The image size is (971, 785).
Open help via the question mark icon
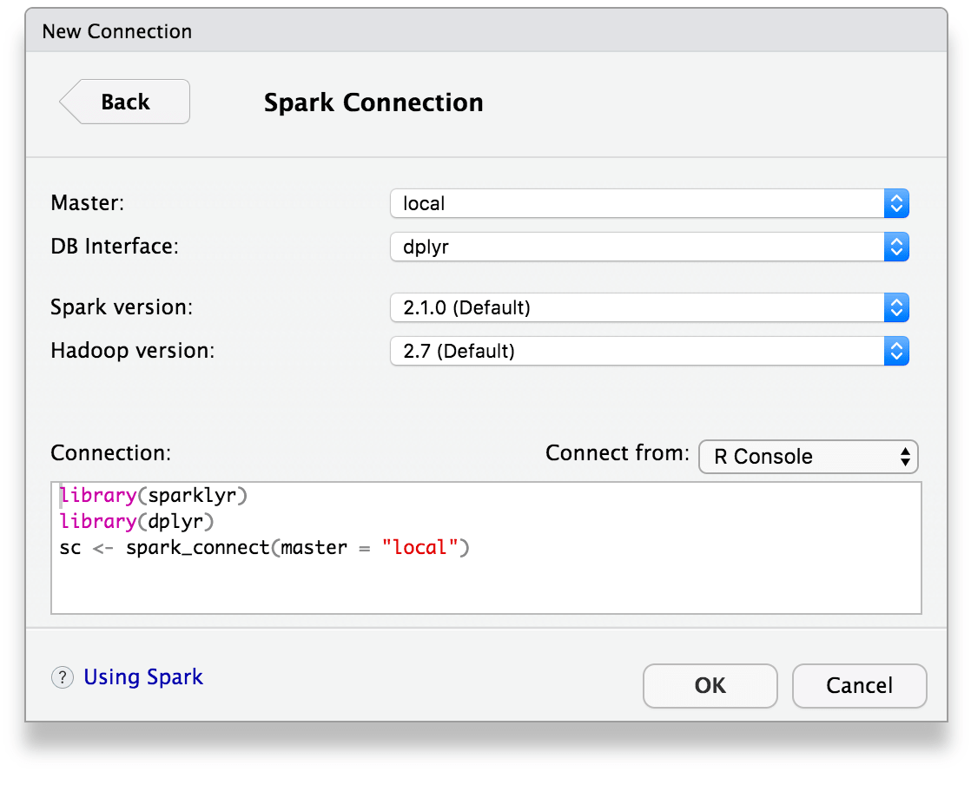(x=62, y=677)
